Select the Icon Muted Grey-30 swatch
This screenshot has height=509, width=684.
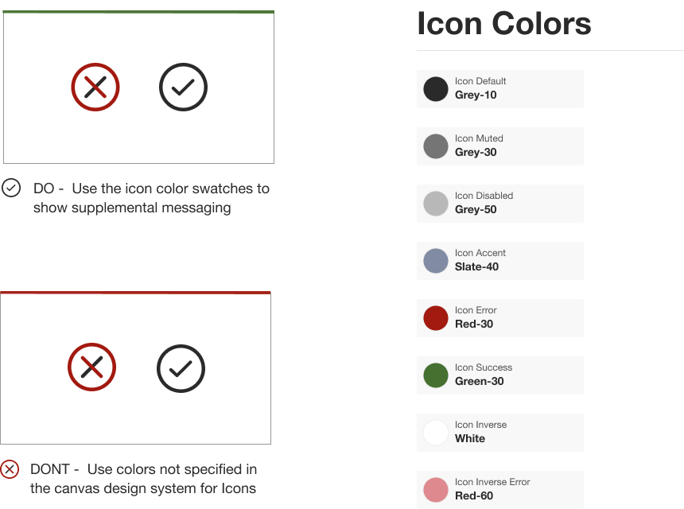pyautogui.click(x=436, y=146)
